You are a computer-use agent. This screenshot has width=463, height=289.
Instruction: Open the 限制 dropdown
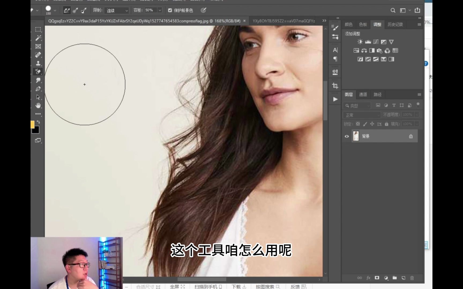117,10
